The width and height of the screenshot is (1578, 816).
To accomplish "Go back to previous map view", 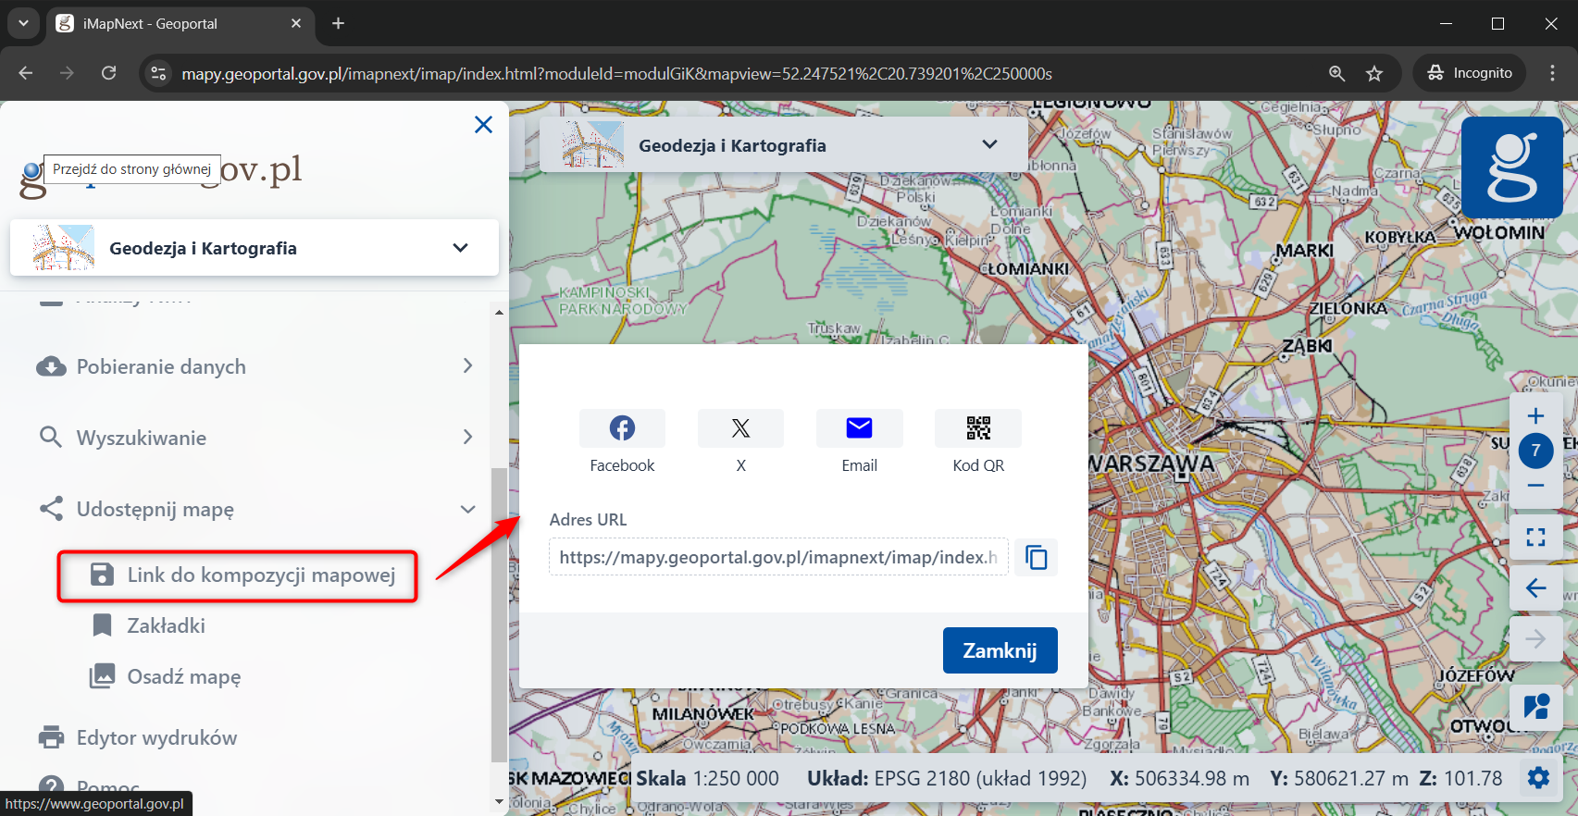I will coord(1535,588).
